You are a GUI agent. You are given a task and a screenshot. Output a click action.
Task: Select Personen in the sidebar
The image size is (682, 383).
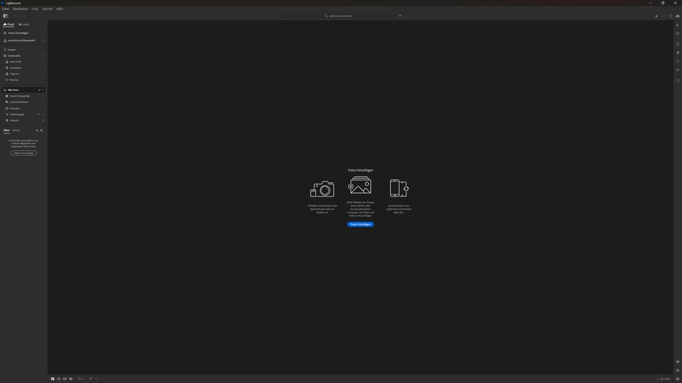14,108
